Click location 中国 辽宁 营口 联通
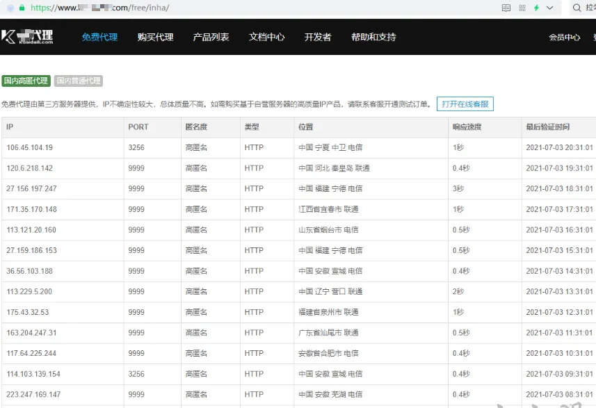The width and height of the screenshot is (596, 408). click(x=330, y=291)
